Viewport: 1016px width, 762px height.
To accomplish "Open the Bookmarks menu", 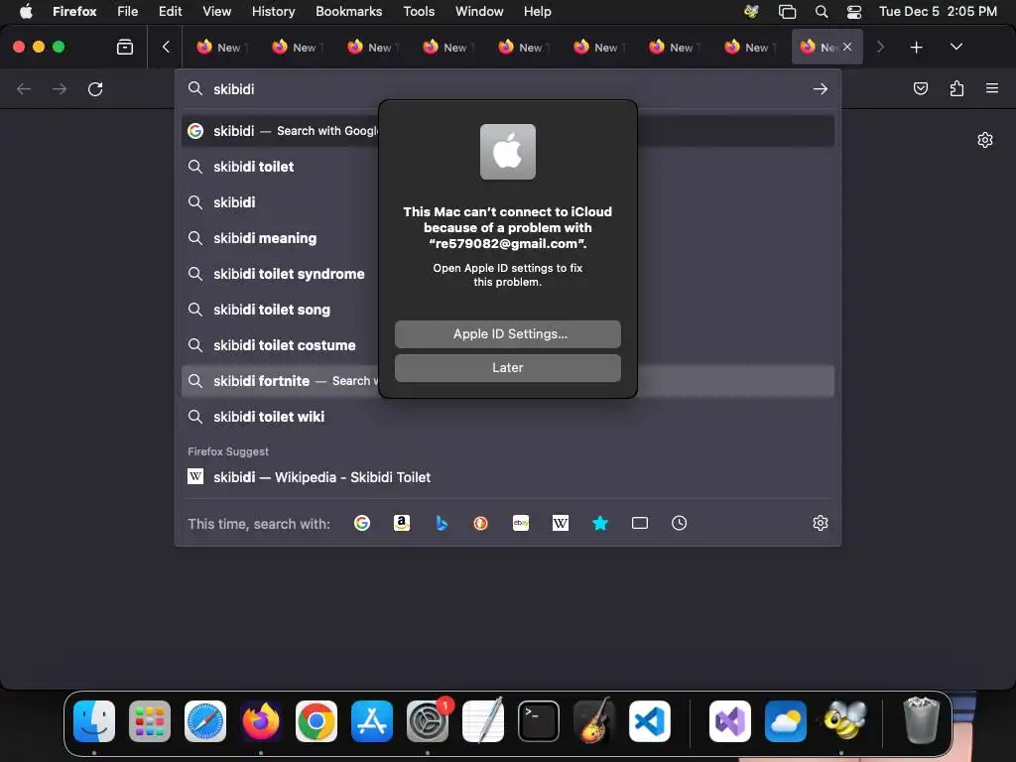I will [348, 11].
